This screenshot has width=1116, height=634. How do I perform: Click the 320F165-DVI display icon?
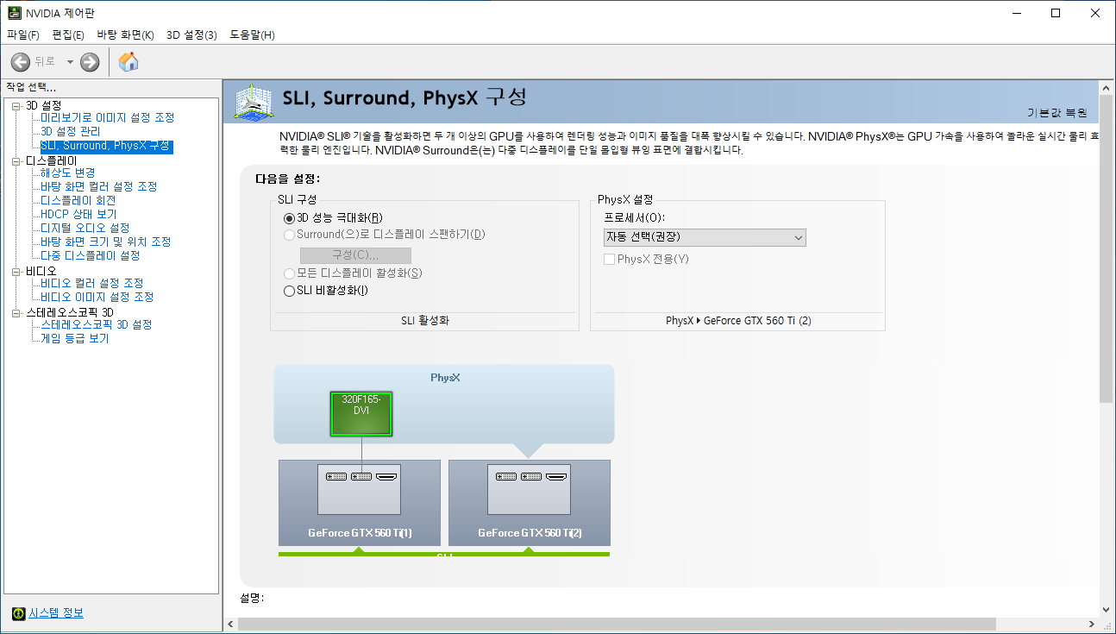(x=361, y=414)
